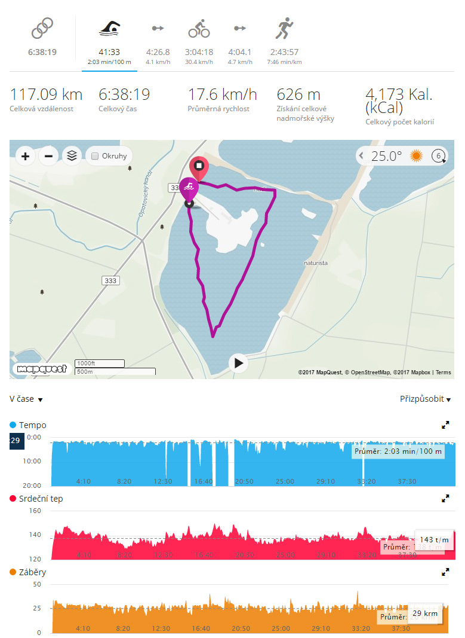Viewport: 465px width, 638px height.
Task: Expand the V čase dropdown
Action: click(x=26, y=399)
